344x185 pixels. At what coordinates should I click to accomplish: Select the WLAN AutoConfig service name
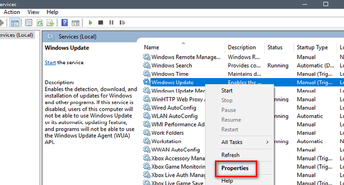175,116
